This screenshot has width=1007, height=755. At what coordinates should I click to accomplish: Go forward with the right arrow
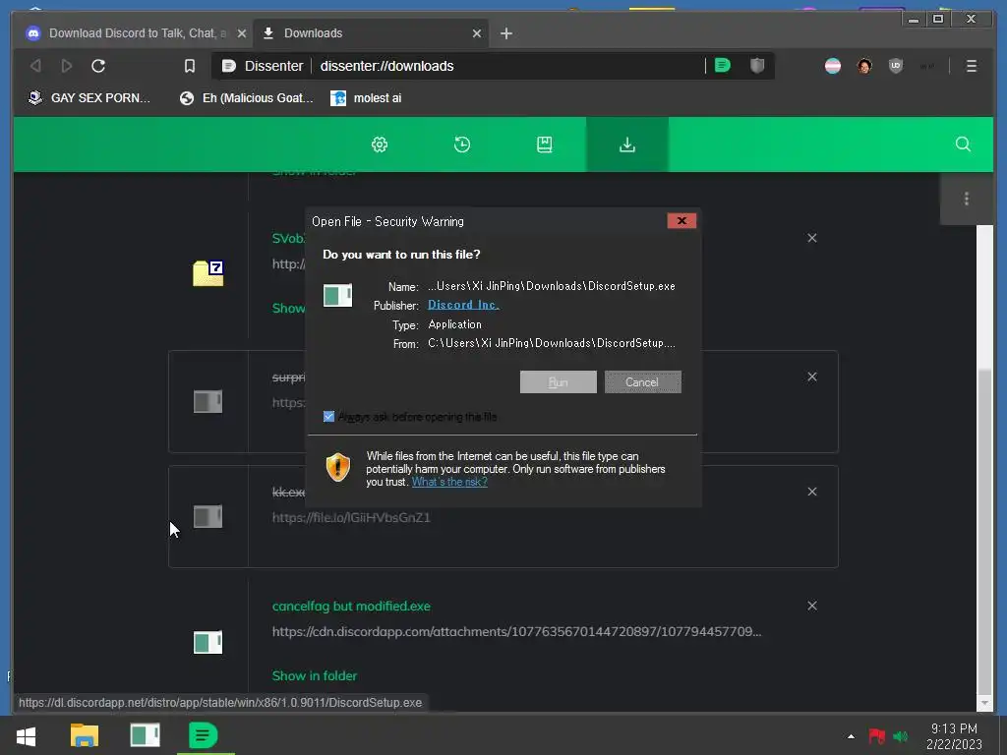[66, 66]
